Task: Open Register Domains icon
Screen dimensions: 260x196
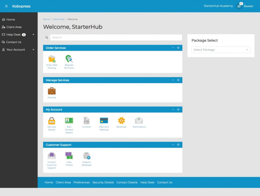Action: click(x=69, y=59)
